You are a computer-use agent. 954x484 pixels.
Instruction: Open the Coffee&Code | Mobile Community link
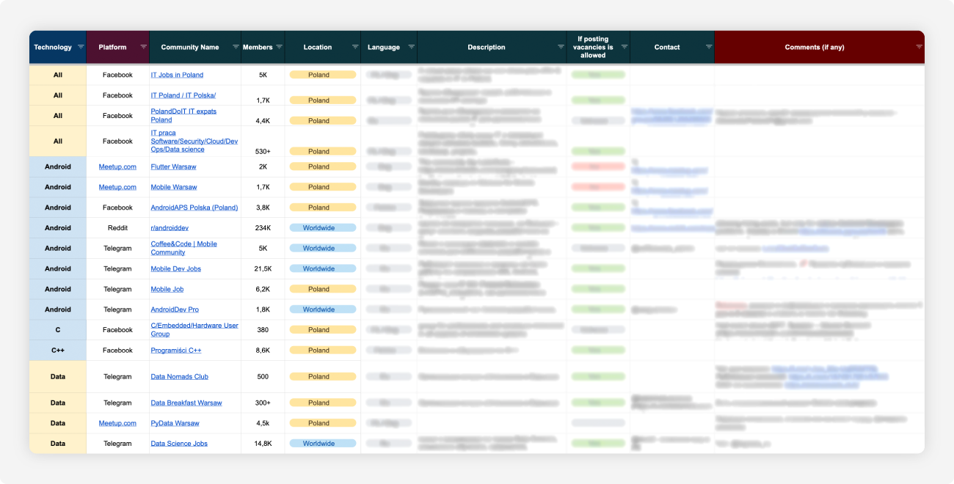[183, 248]
